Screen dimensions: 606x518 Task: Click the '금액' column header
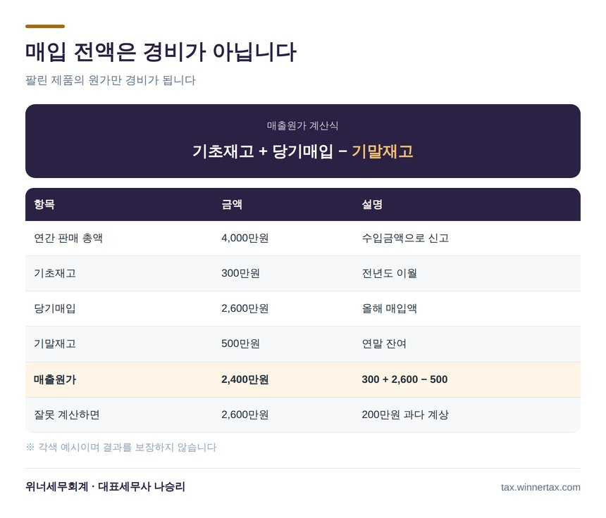(232, 204)
